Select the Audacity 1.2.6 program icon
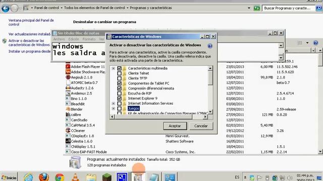The width and height of the screenshot is (323, 181). click(68, 88)
